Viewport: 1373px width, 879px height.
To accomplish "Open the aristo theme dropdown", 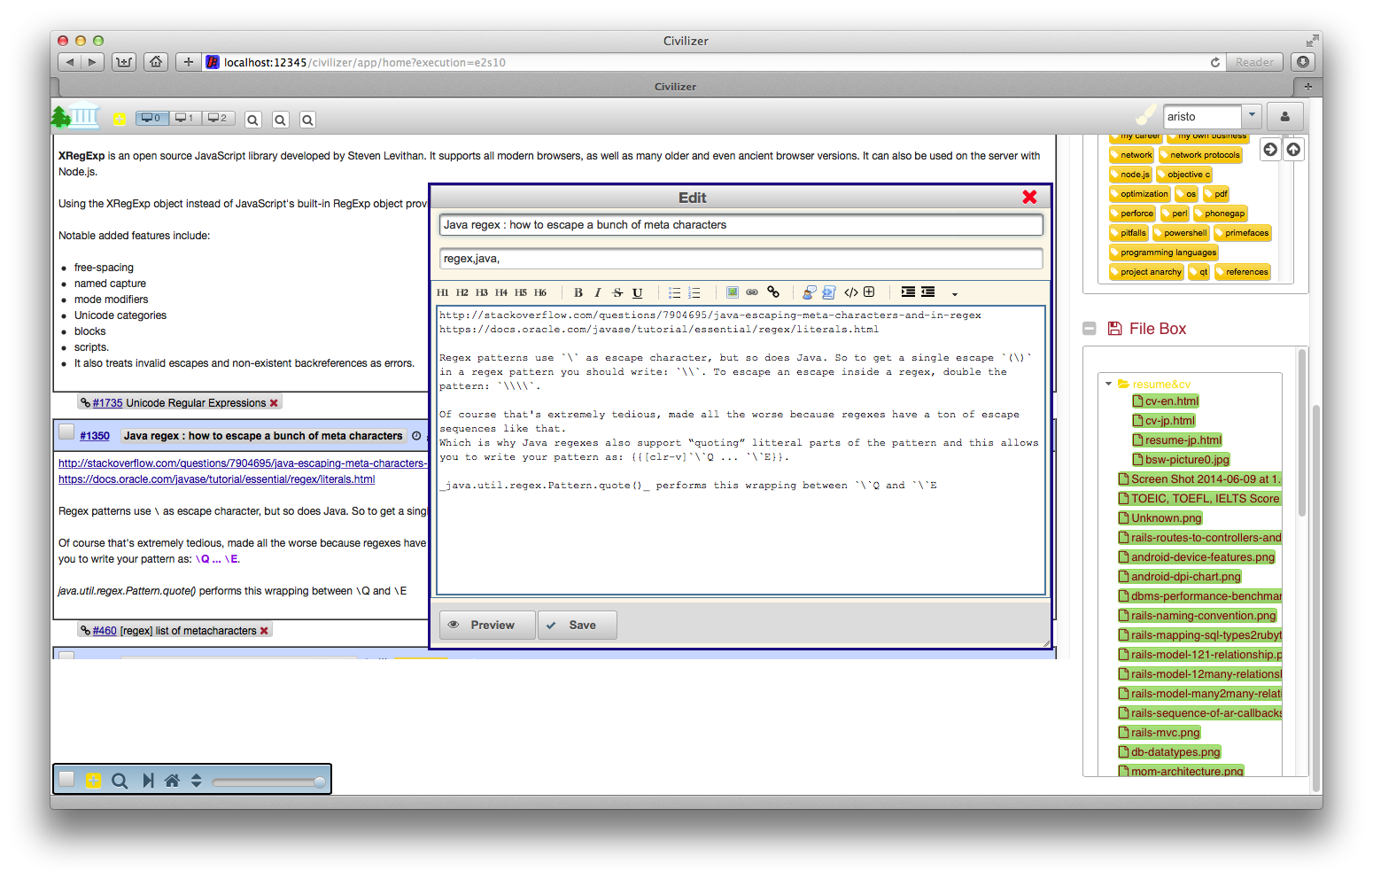I will [x=1252, y=115].
